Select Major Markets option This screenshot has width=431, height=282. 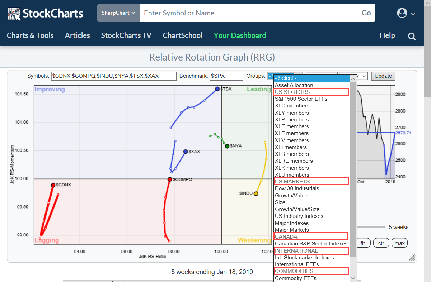click(311, 230)
